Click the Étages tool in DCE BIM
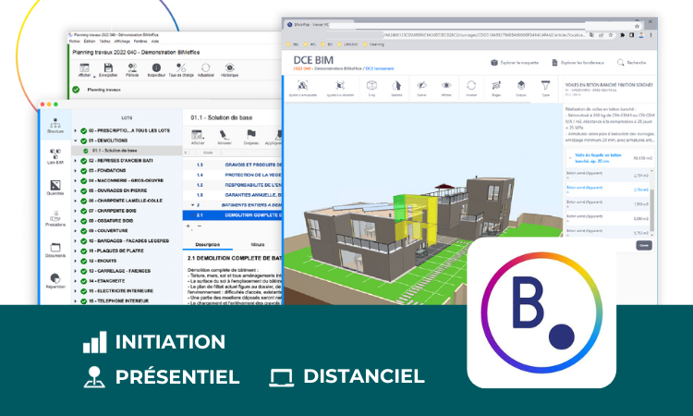 [496, 88]
